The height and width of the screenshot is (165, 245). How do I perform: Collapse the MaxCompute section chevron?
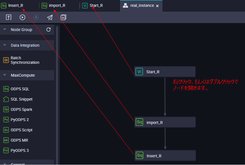pyautogui.click(x=5, y=75)
